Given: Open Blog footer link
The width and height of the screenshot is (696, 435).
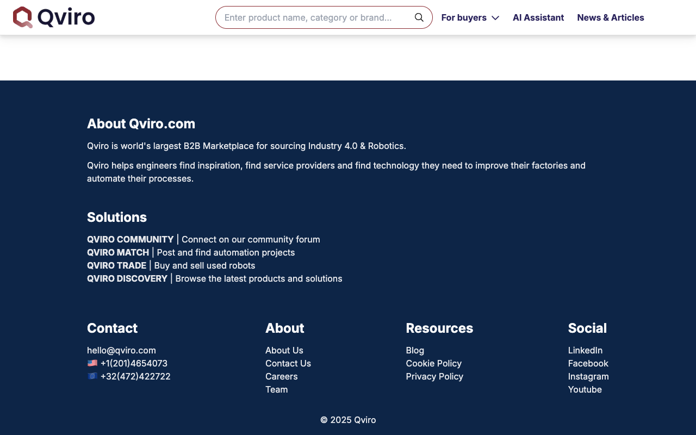Looking at the screenshot, I should point(415,350).
